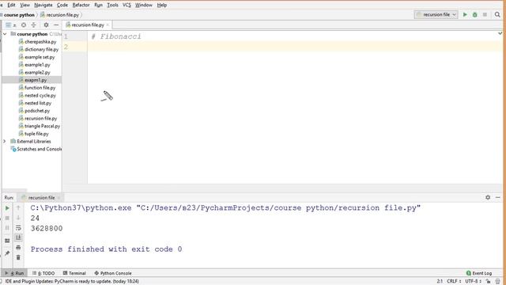
Task: Open the Code menu
Action: pyautogui.click(x=62, y=5)
